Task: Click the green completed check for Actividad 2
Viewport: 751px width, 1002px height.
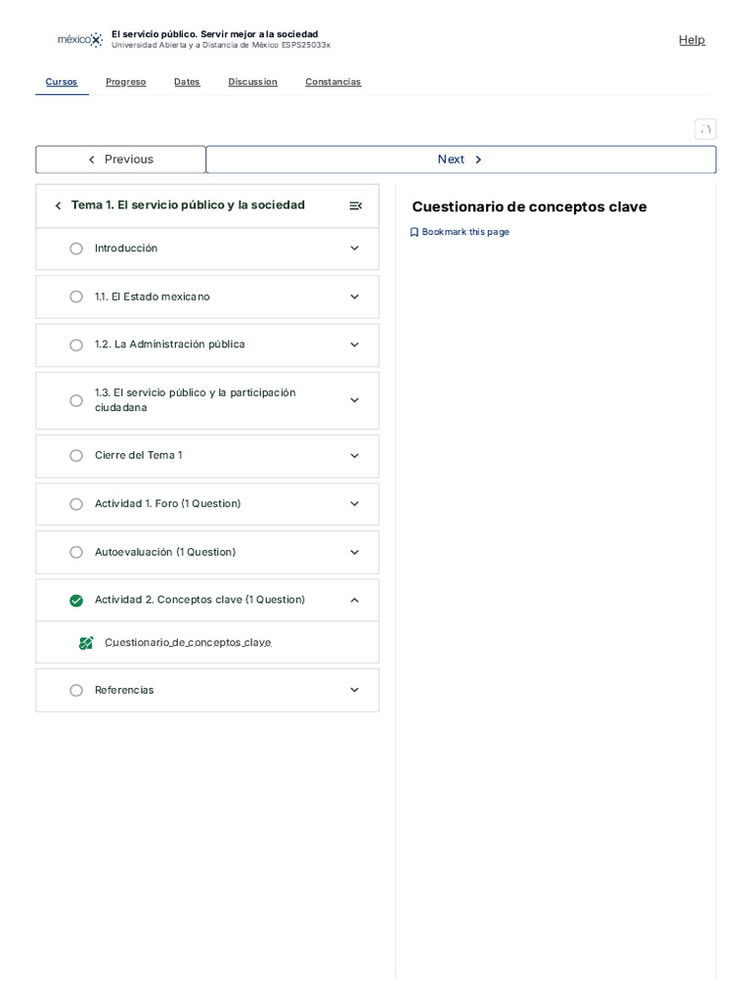Action: (x=76, y=601)
